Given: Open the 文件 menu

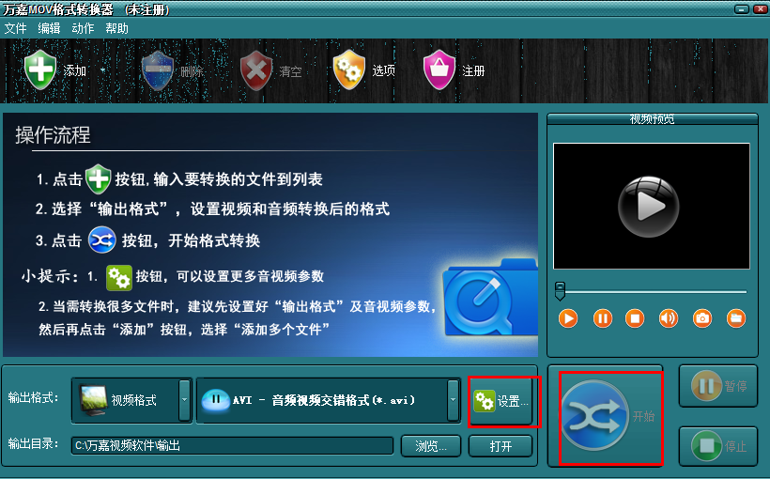Looking at the screenshot, I should tap(15, 28).
